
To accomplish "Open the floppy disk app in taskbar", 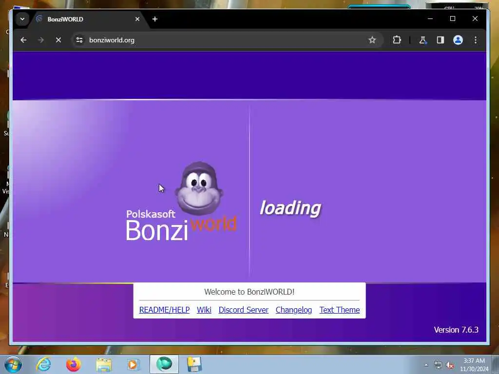I will click(194, 364).
